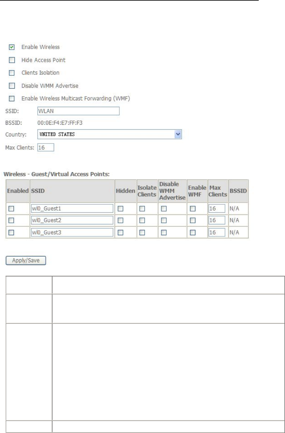Click the SSID field containing WLAN
The width and height of the screenshot is (285, 433).
pyautogui.click(x=78, y=111)
